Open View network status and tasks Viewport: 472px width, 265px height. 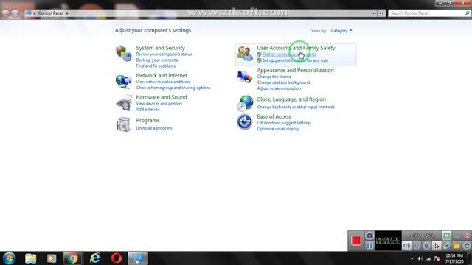pyautogui.click(x=163, y=82)
